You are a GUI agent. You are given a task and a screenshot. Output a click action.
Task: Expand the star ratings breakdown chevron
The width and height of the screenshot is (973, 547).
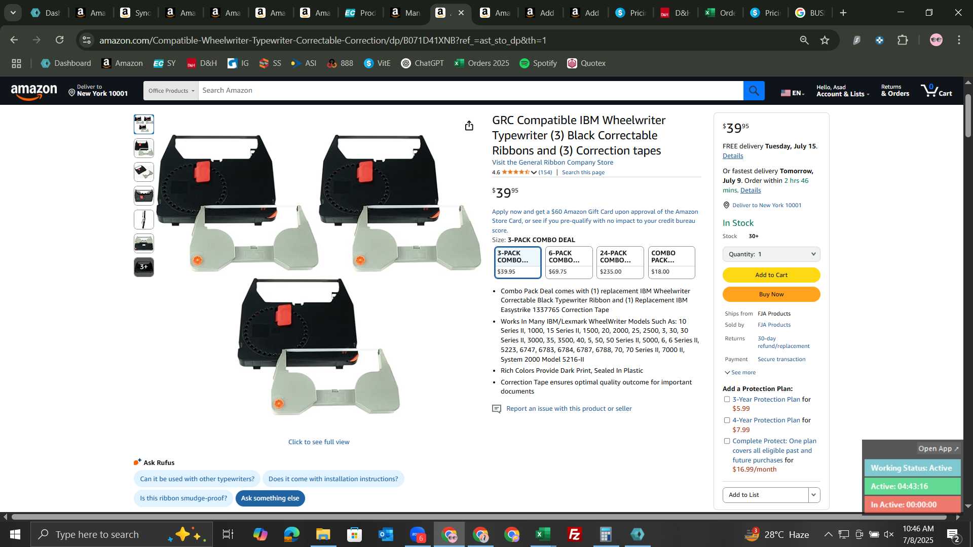coord(534,173)
